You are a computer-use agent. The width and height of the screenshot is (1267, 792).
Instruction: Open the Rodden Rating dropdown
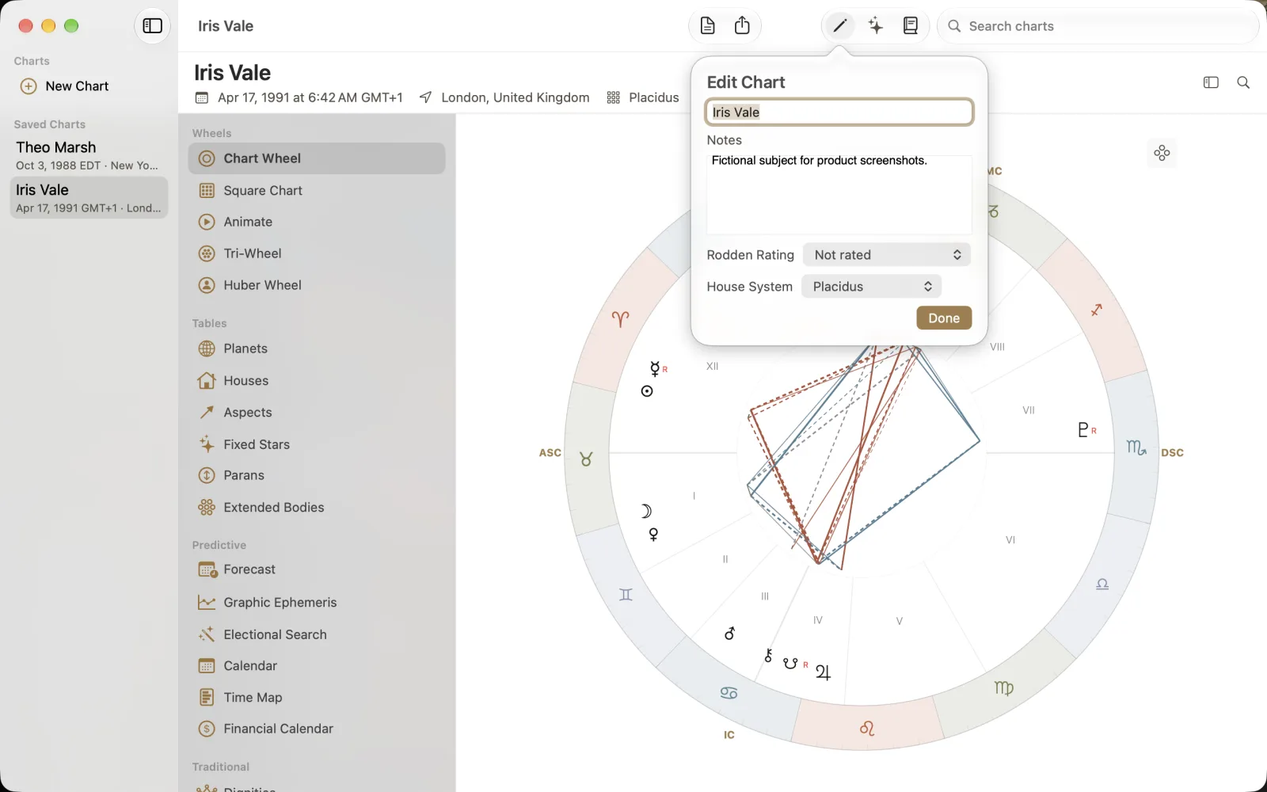click(x=887, y=255)
